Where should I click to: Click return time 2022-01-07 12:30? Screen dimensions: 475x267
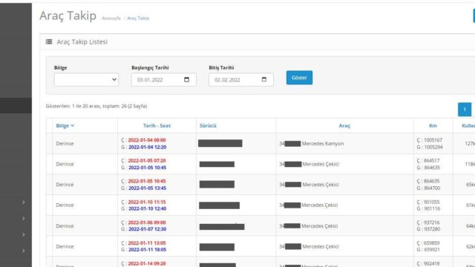tap(147, 229)
